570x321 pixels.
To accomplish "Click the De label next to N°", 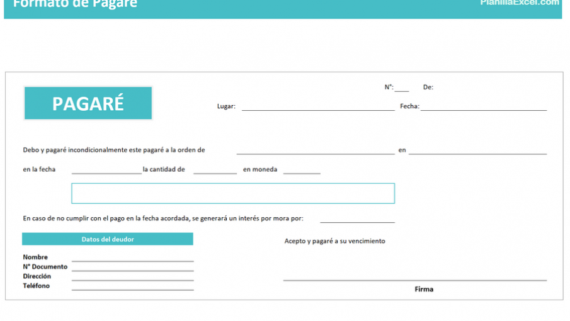I will point(428,87).
